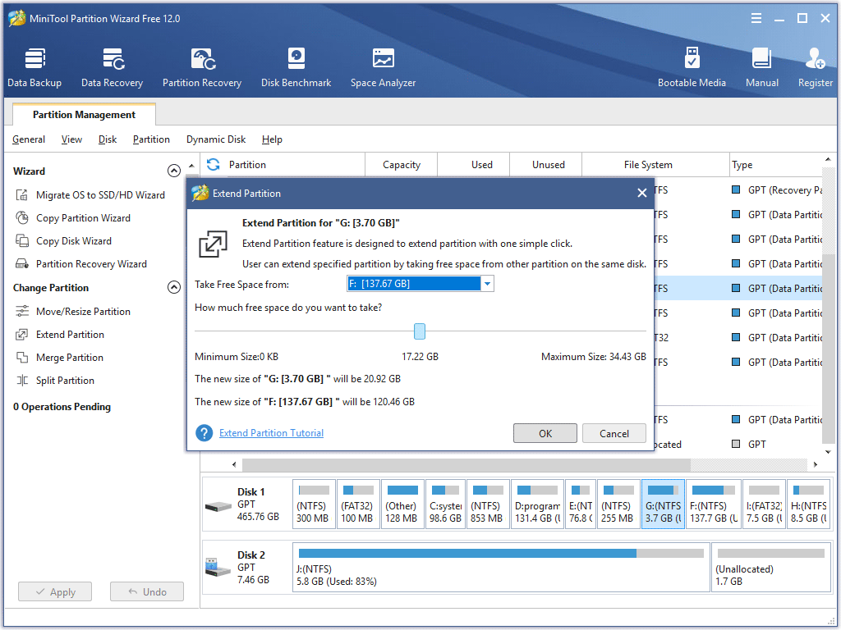
Task: Select the D:program 131.4 GB partition block
Action: pyautogui.click(x=537, y=504)
